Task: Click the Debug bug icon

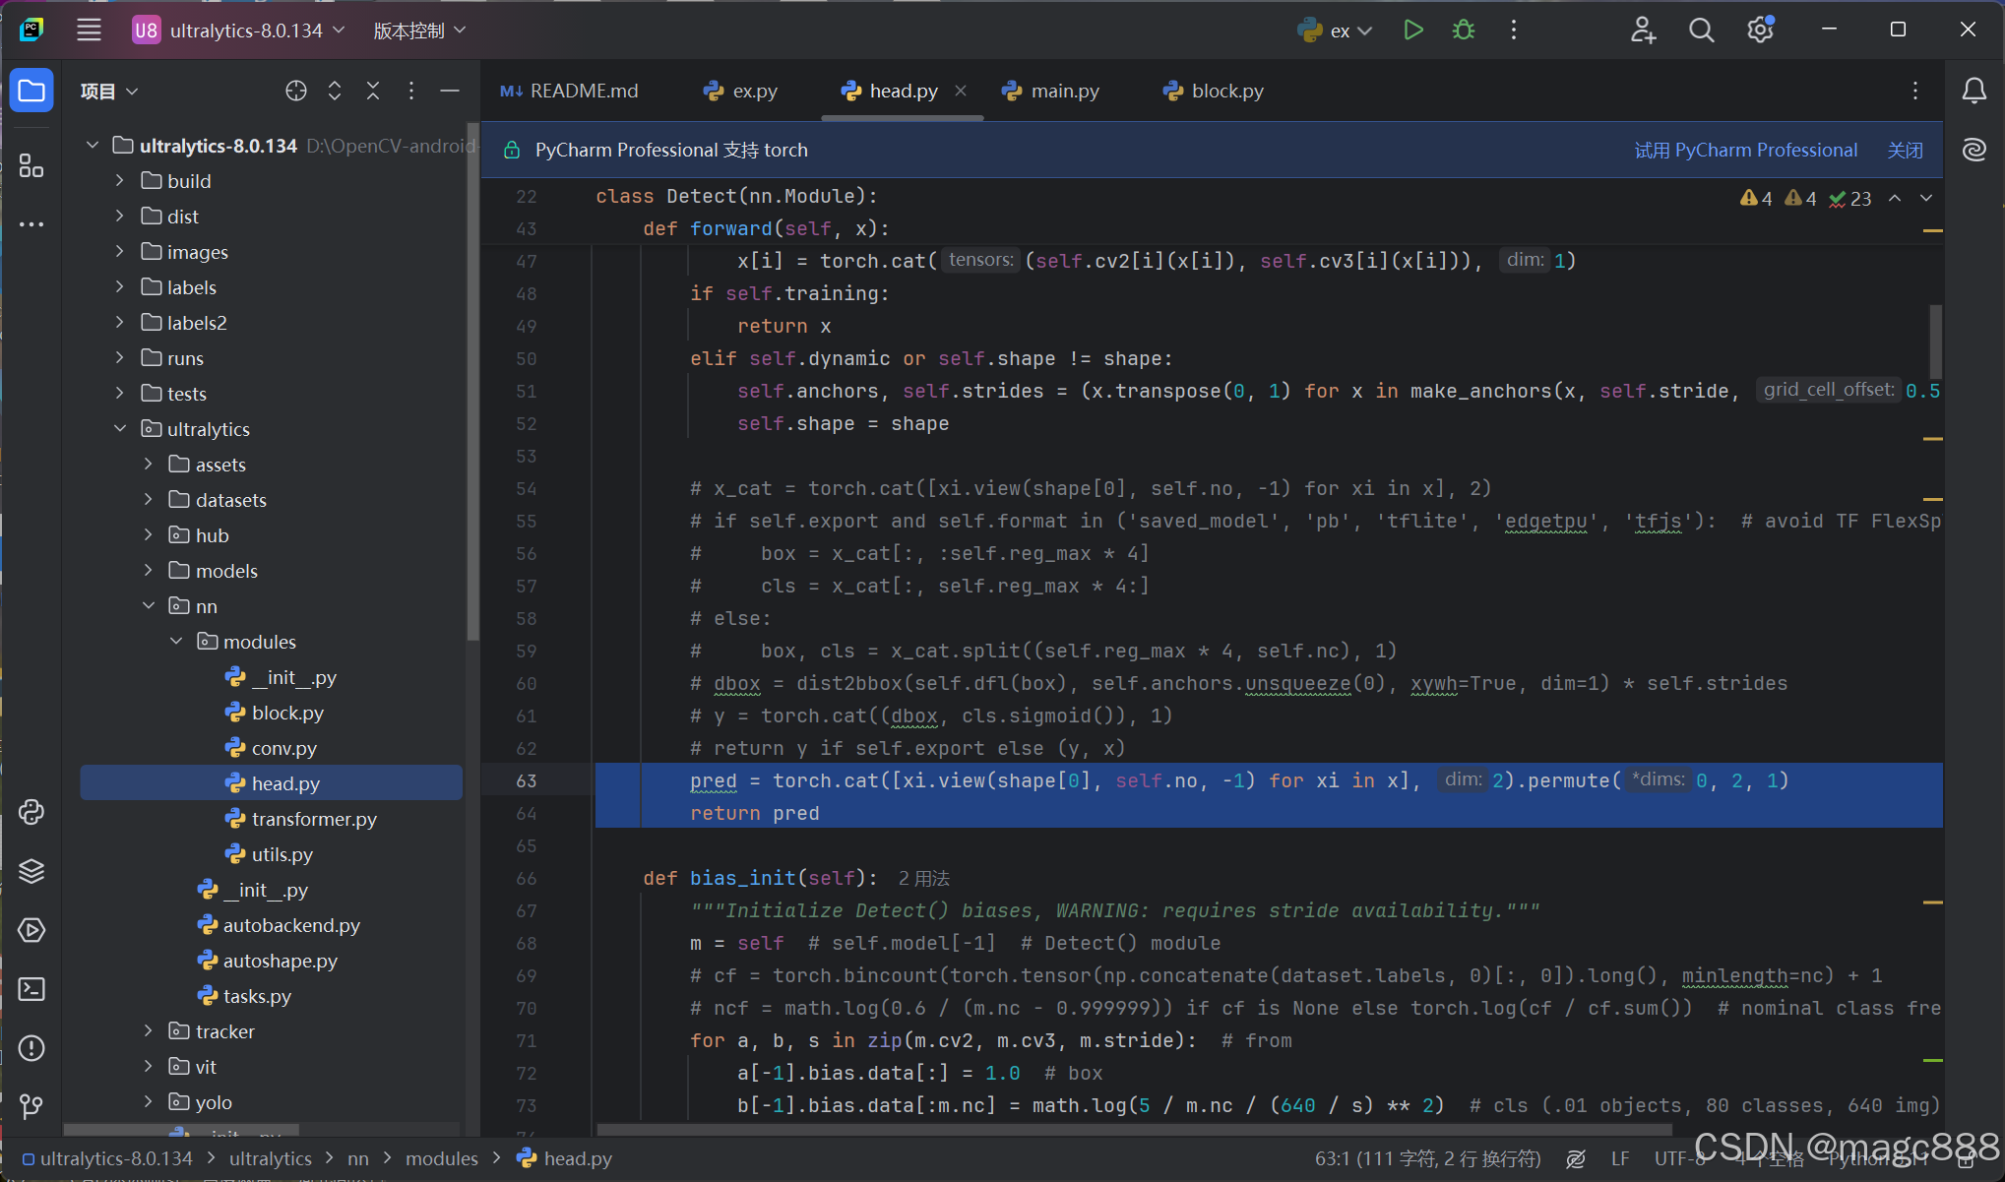Action: pos(1464,31)
